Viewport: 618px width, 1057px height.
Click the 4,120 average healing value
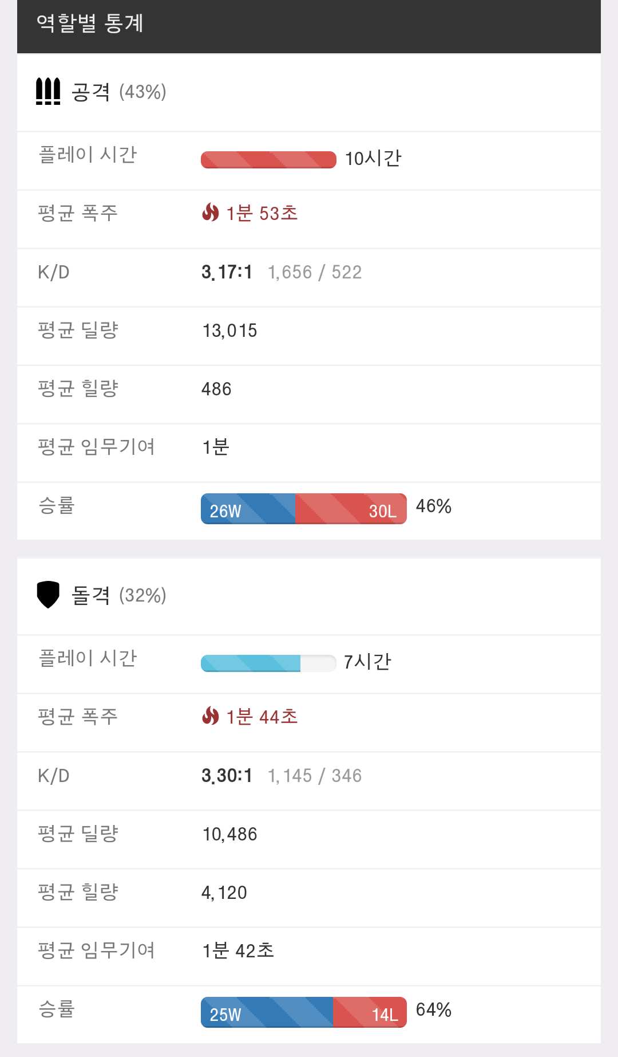click(224, 893)
